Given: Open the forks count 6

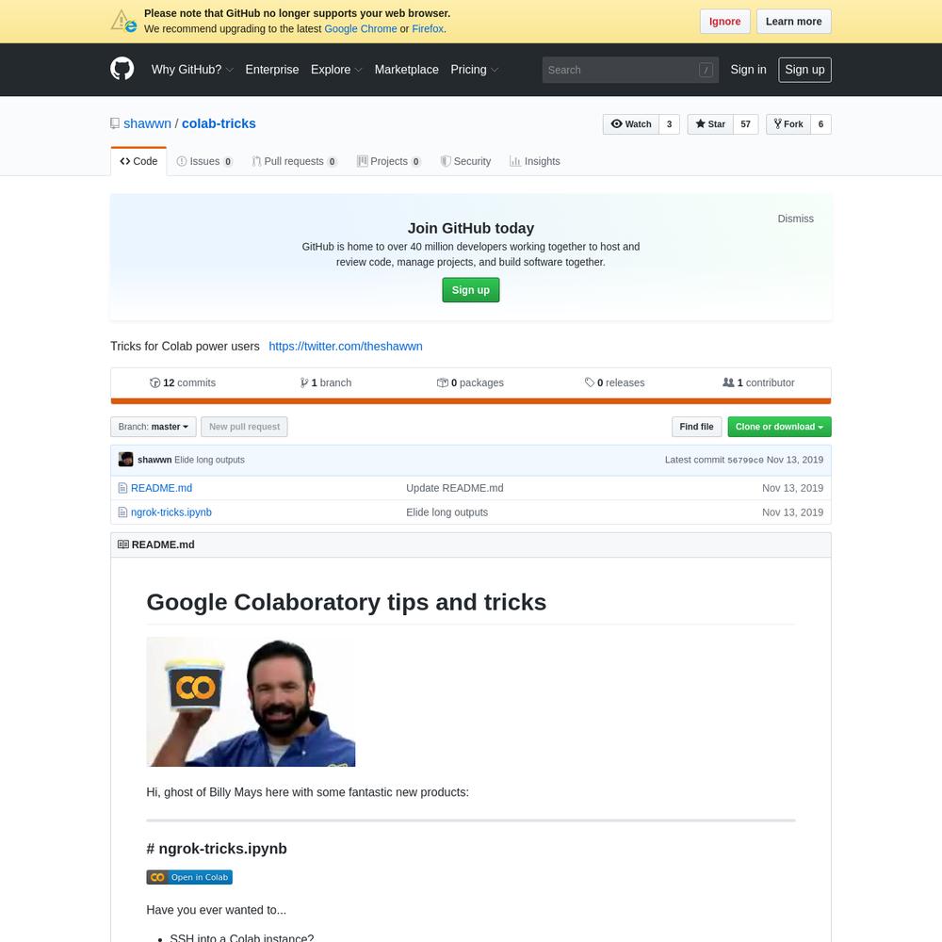Looking at the screenshot, I should [x=820, y=124].
